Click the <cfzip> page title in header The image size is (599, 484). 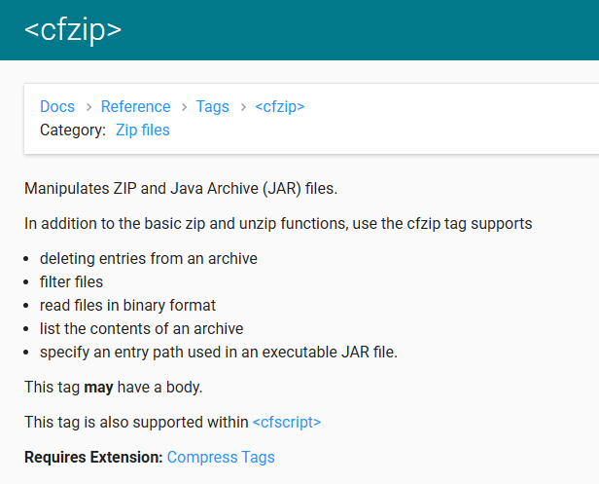[73, 30]
